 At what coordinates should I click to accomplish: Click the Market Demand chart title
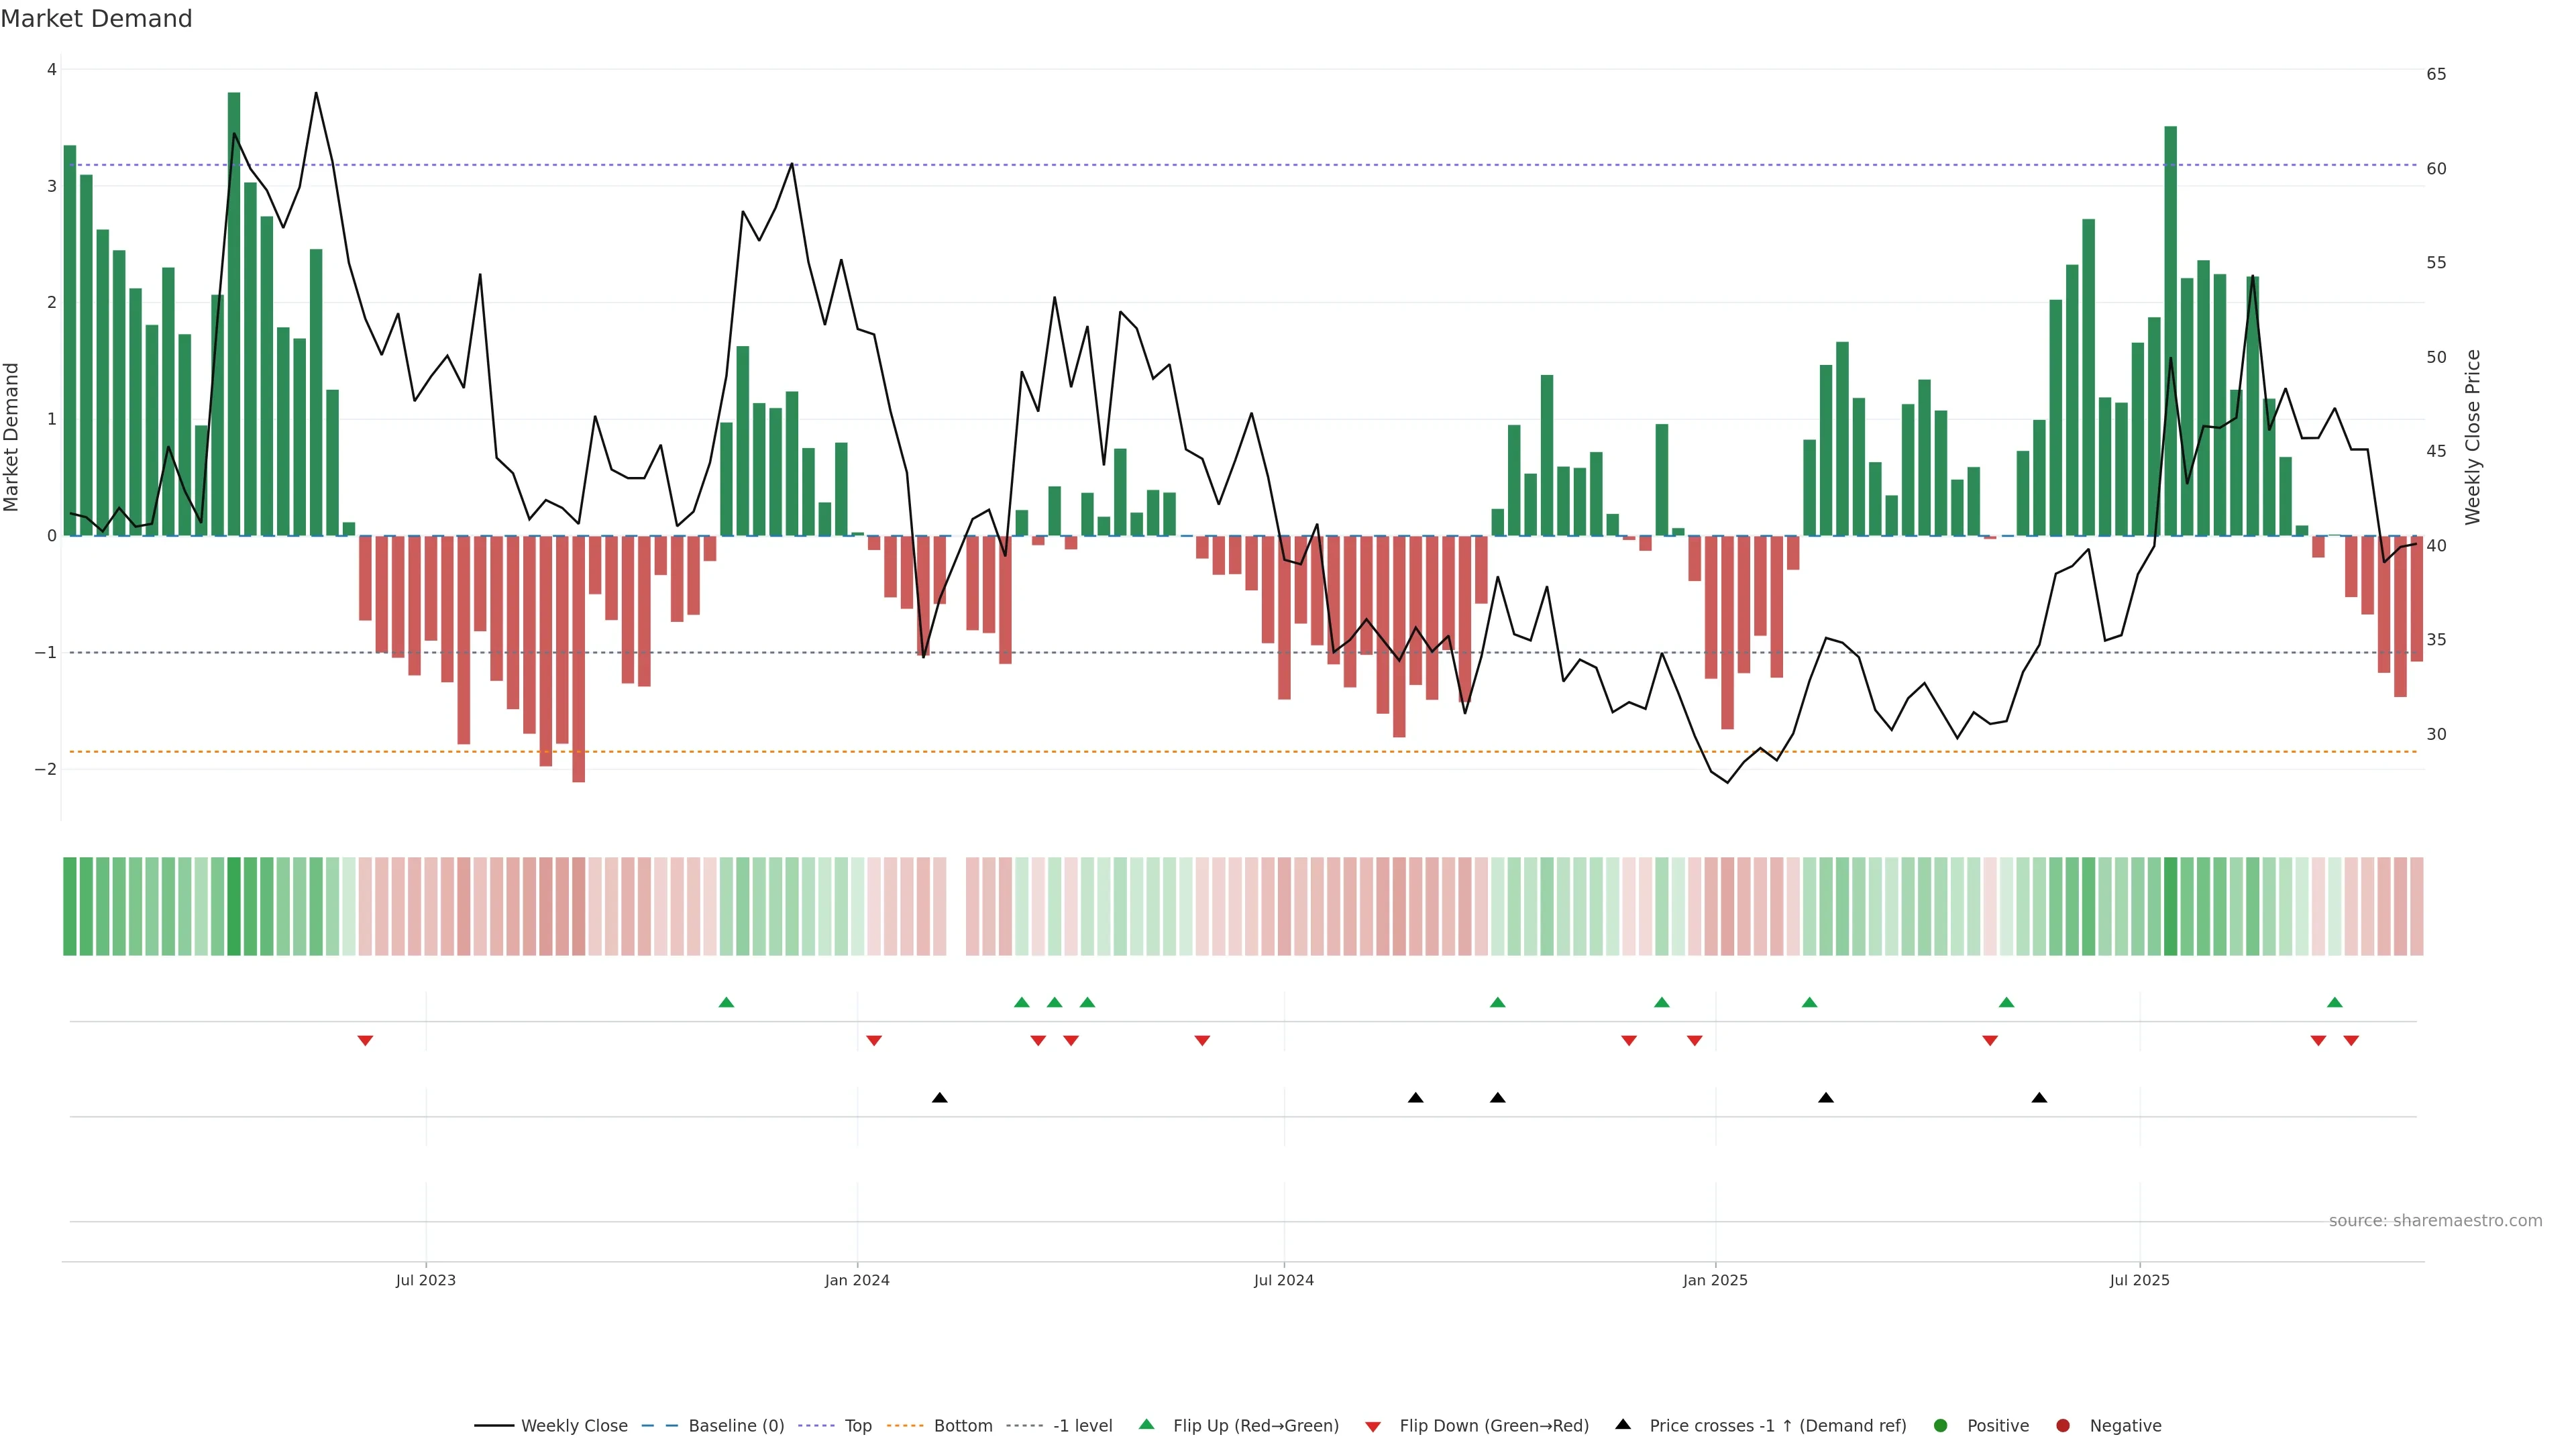click(96, 19)
